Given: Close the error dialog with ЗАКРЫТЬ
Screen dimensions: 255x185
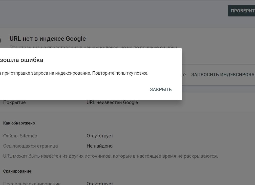Looking at the screenshot, I should [161, 90].
